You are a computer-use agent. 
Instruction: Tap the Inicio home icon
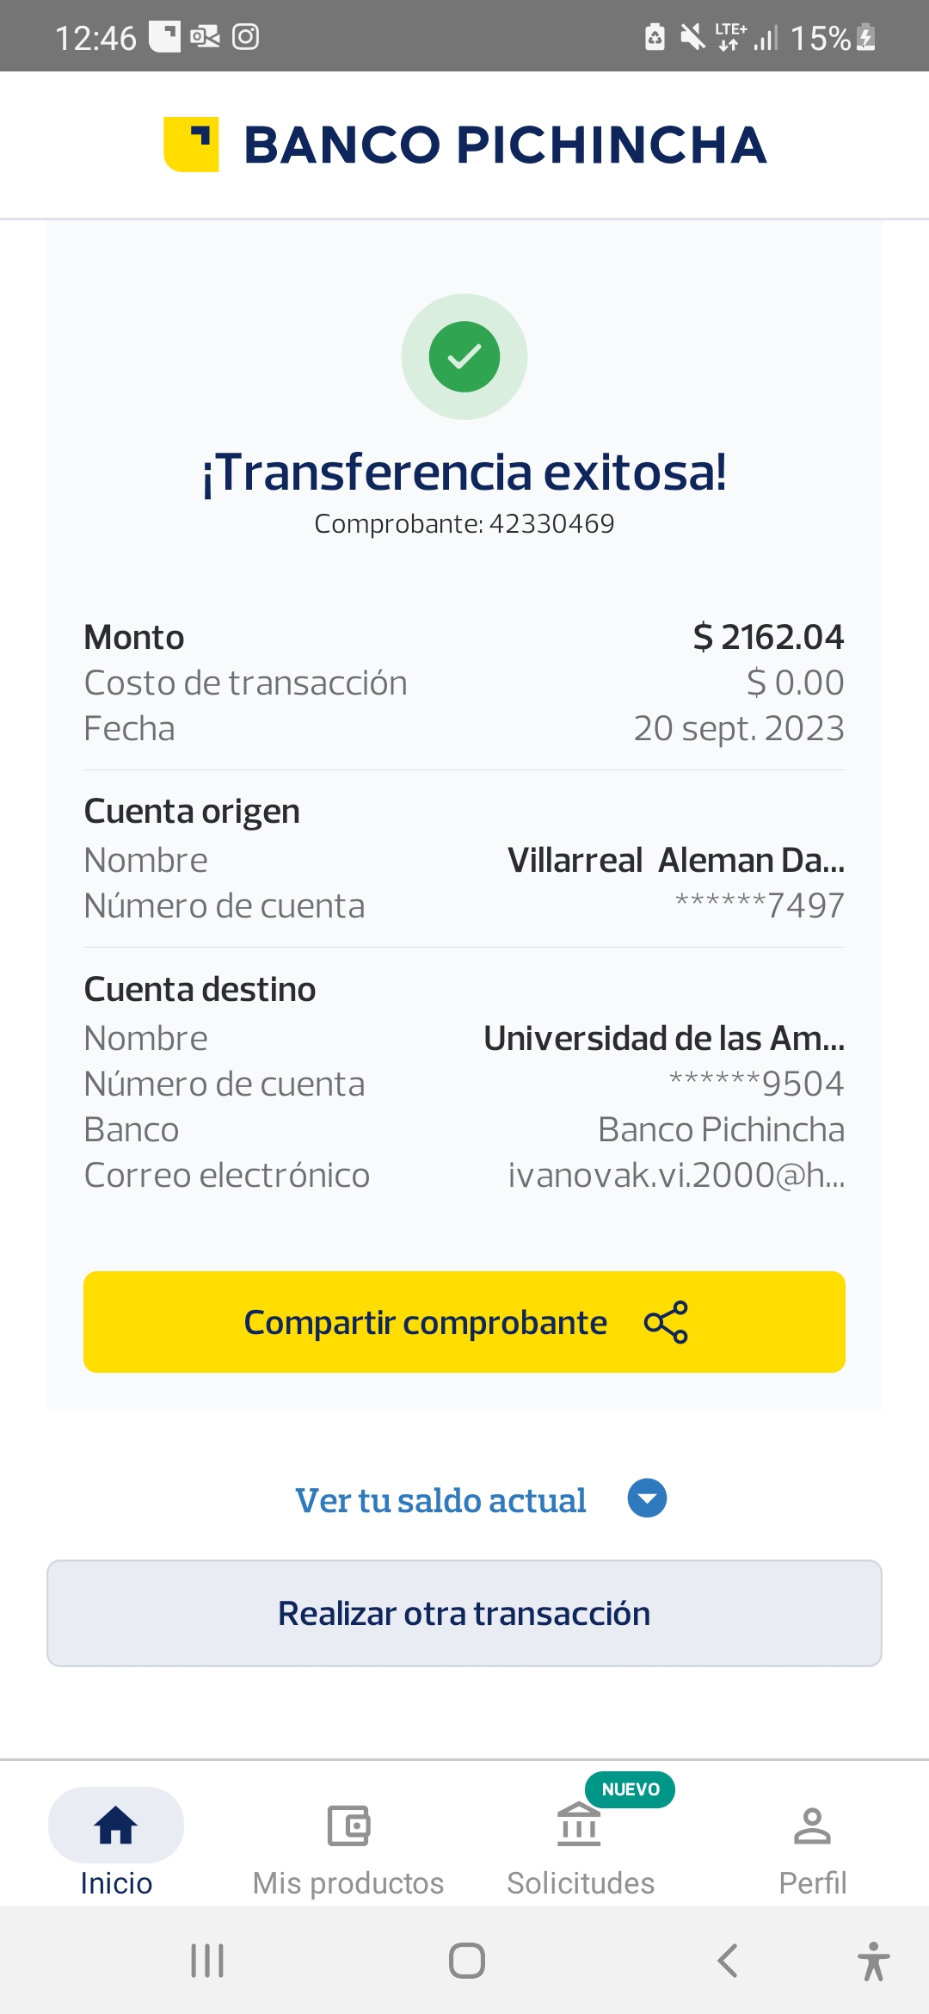pyautogui.click(x=116, y=1825)
